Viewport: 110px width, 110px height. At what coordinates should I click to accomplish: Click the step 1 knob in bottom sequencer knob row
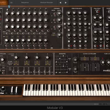(6, 40)
